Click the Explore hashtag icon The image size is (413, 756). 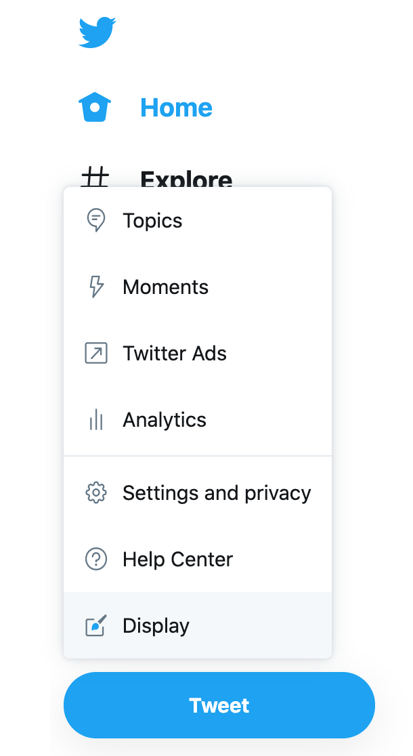point(96,178)
